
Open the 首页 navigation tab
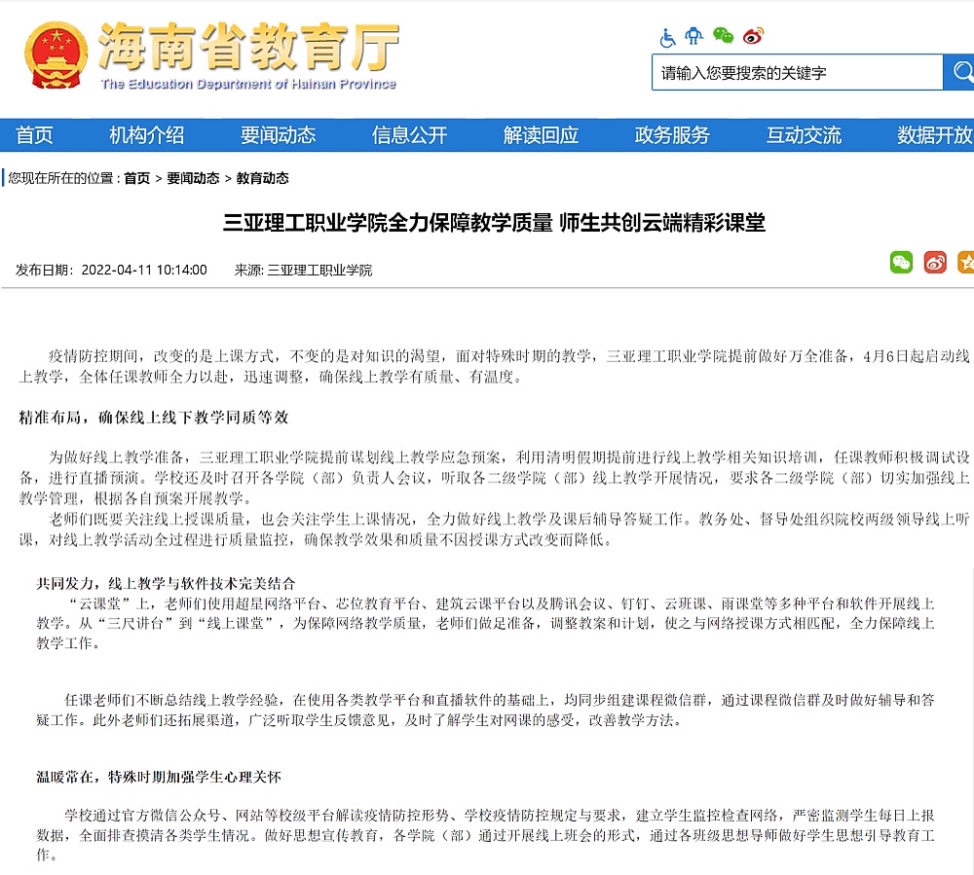35,135
